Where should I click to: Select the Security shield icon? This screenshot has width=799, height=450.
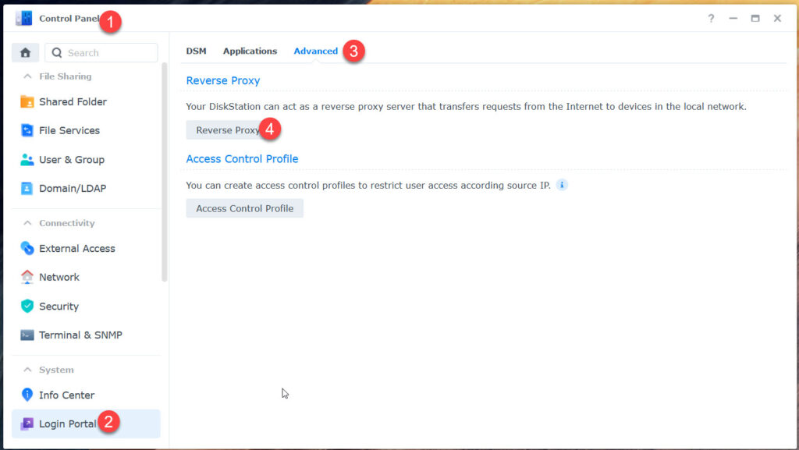[x=27, y=306]
